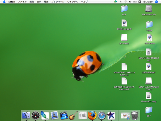Open the ファイル menu
161x121 pixels.
pos(22,2)
